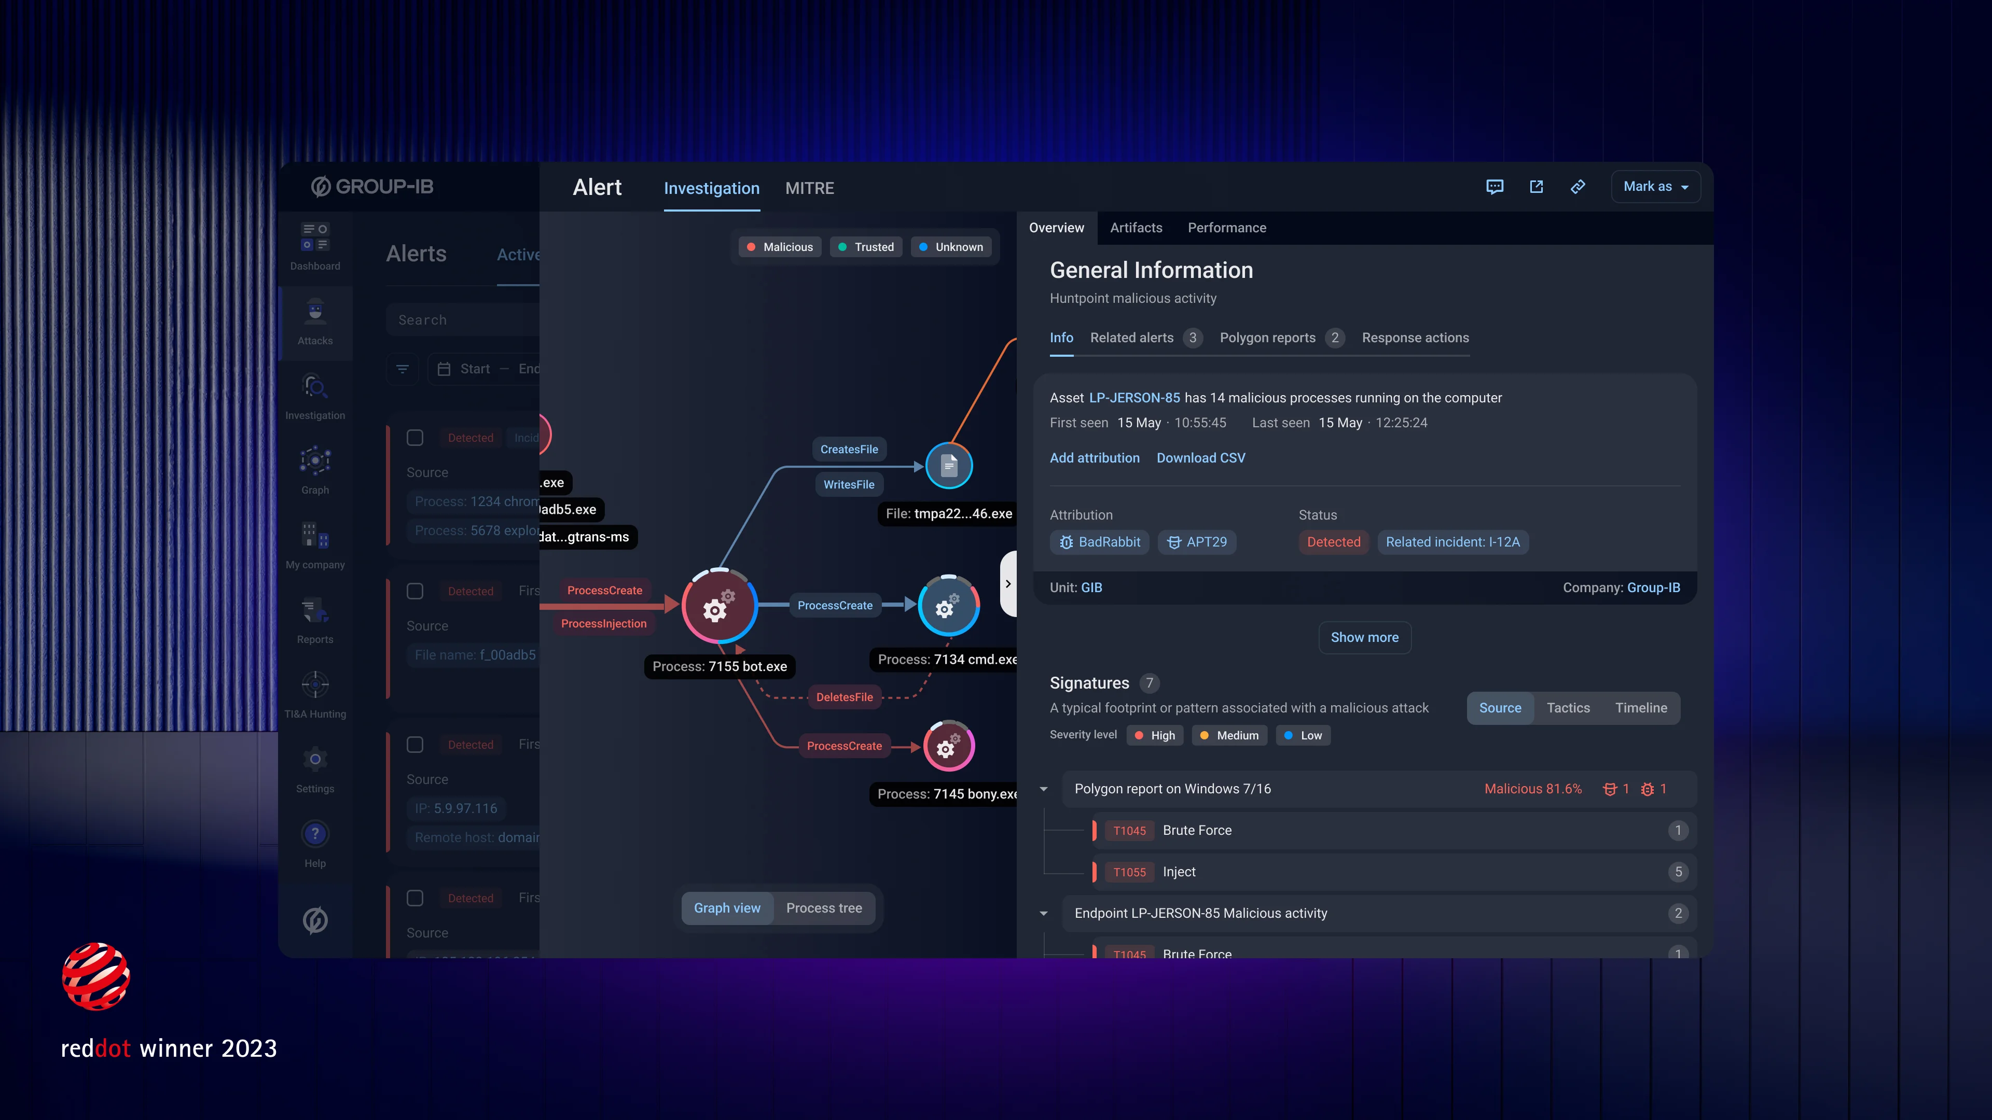This screenshot has width=1992, height=1120.
Task: Filter signatures by Medium severity
Action: tap(1229, 736)
